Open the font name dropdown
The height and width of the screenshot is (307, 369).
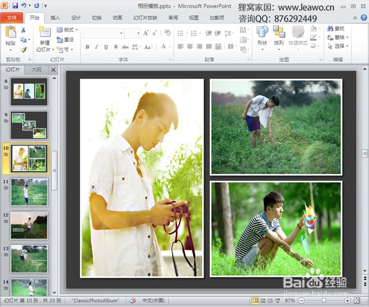pos(121,33)
